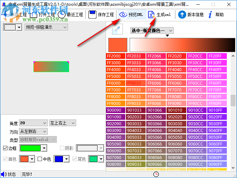The height and width of the screenshot is (178, 237).
Task: Pick the FF50CC pink color cell
Action: pos(196,76)
